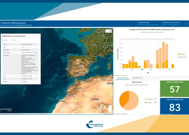Toggle Interação series in bar chart legend
The image size is (189, 135).
183,54
